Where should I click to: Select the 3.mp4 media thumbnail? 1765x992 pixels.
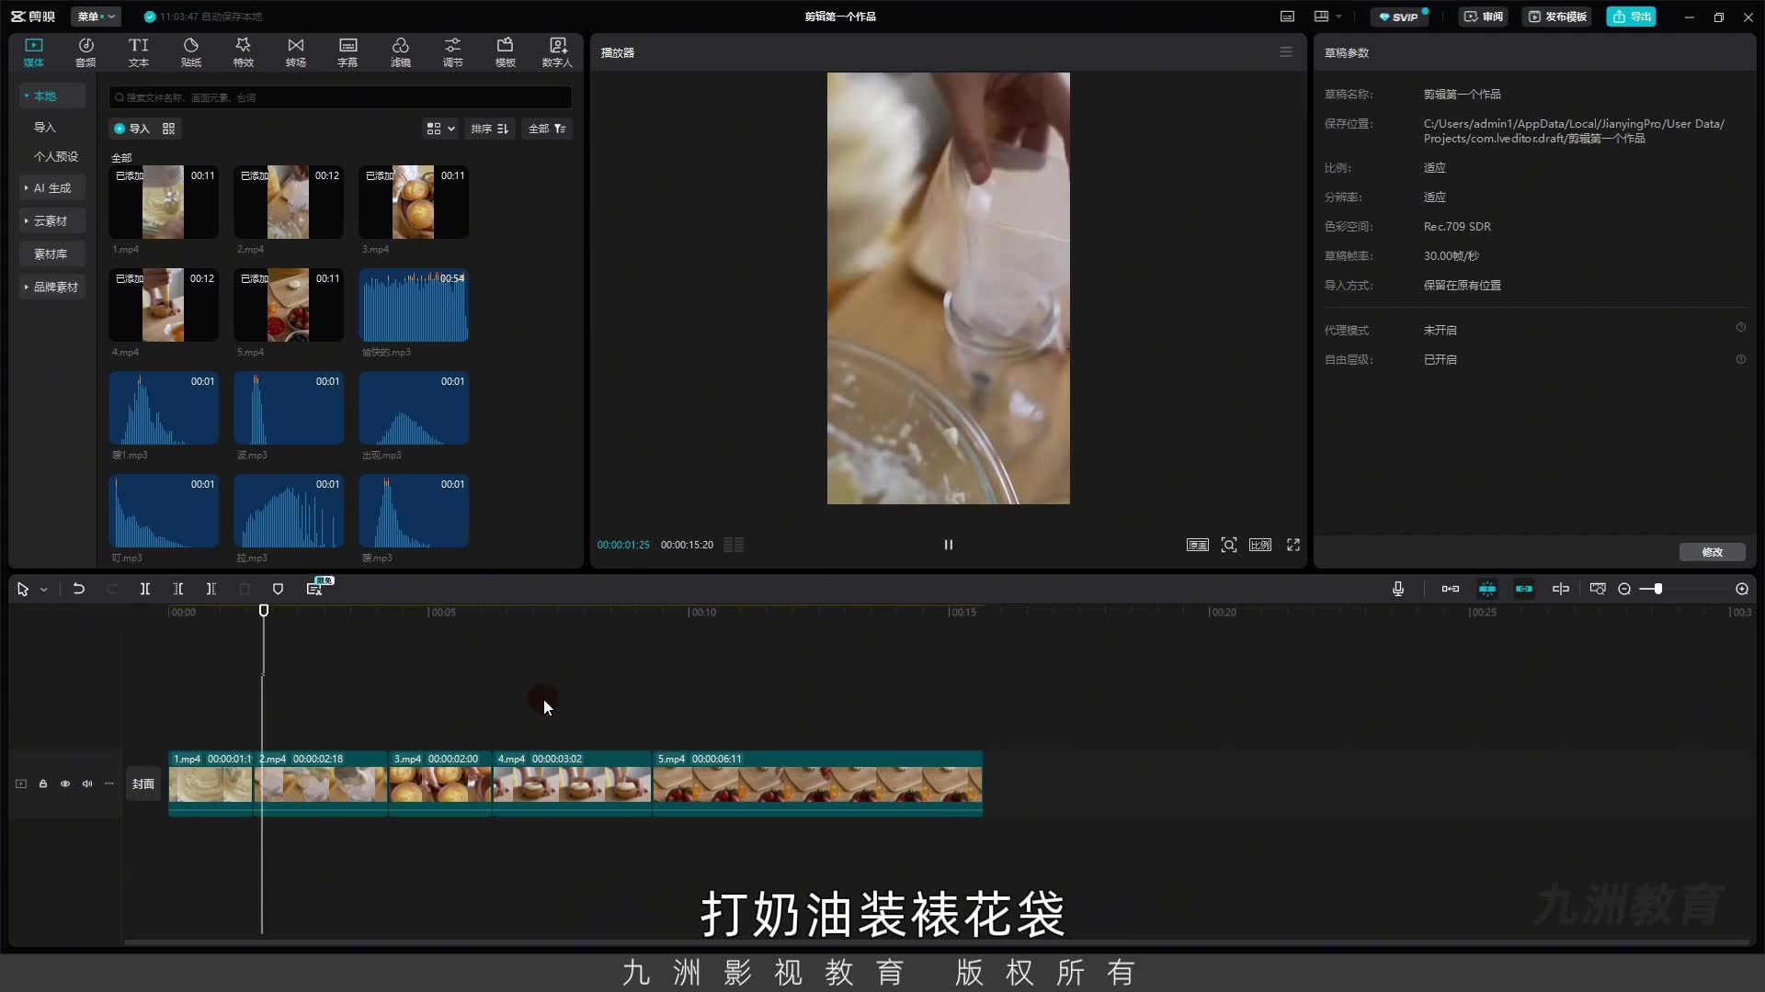[x=414, y=202]
